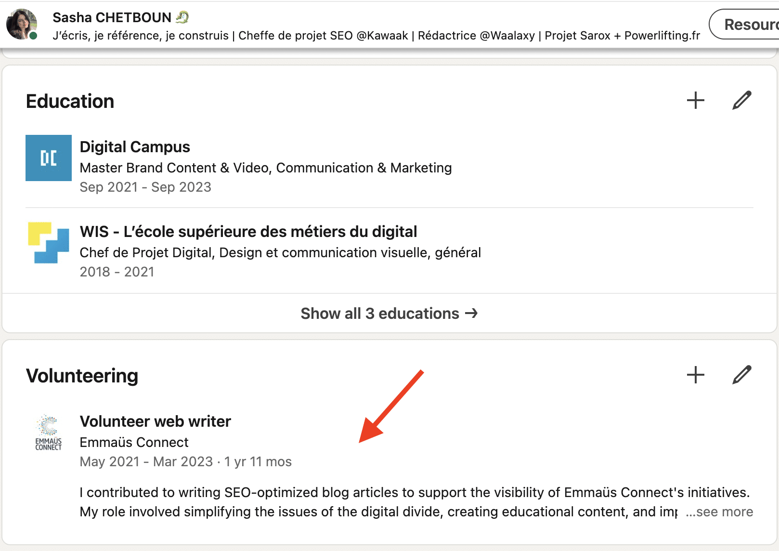
Task: Open Show all 3 educations
Action: tap(380, 314)
